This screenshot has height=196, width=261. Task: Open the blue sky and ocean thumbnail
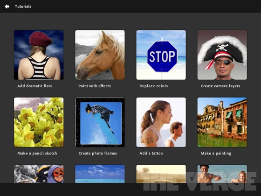click(x=100, y=174)
